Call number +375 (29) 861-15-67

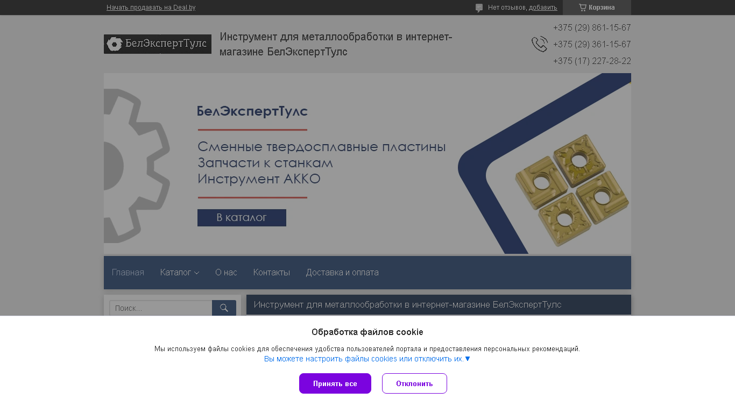tap(592, 28)
